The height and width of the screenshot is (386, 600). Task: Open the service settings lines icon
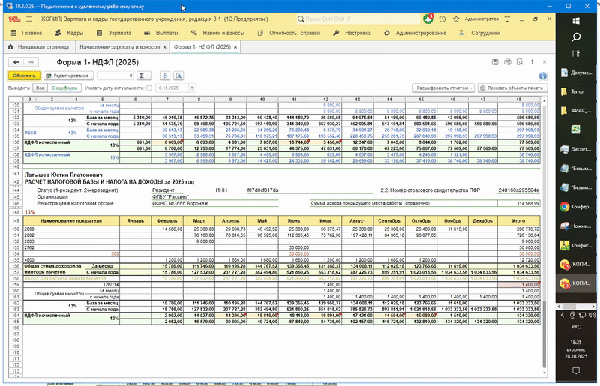[508, 19]
